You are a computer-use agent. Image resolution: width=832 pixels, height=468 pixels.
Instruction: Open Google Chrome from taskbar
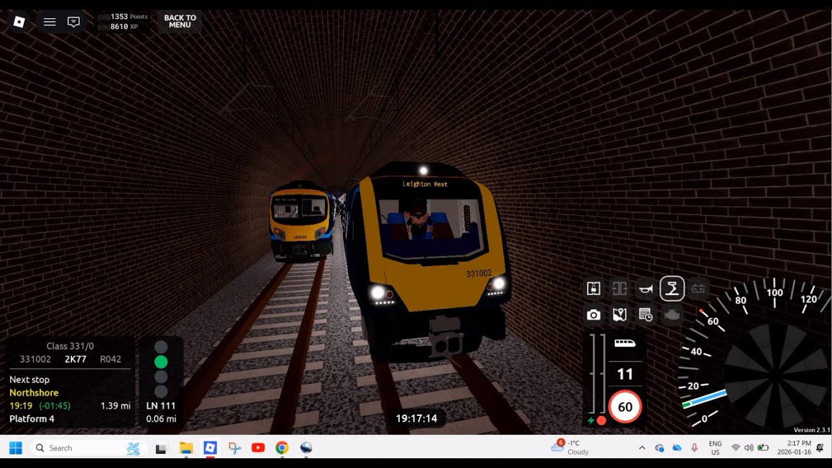click(281, 448)
